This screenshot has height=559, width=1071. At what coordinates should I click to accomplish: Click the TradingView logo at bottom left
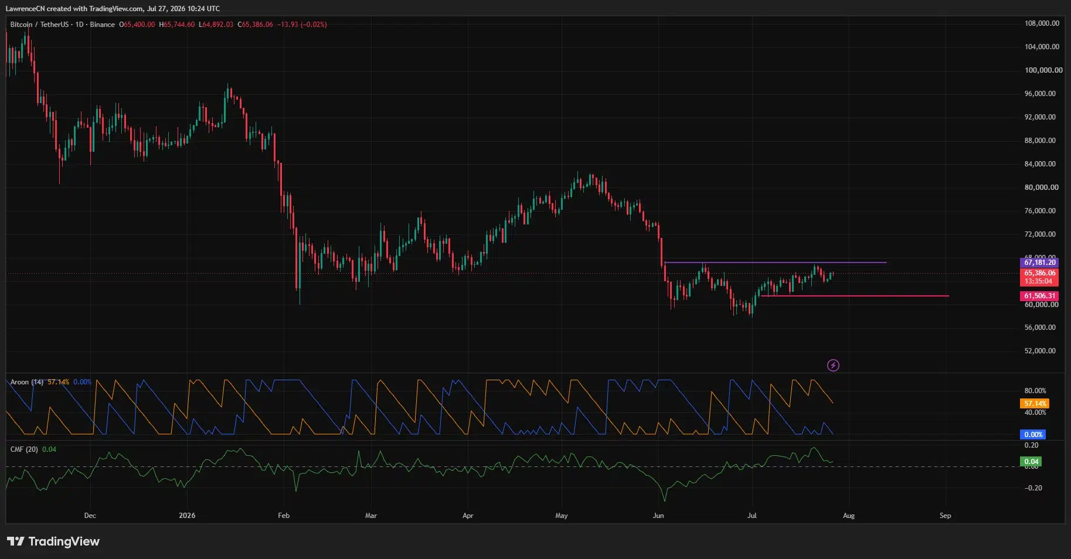tap(53, 541)
